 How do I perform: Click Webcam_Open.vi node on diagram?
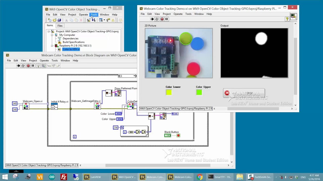(26, 106)
